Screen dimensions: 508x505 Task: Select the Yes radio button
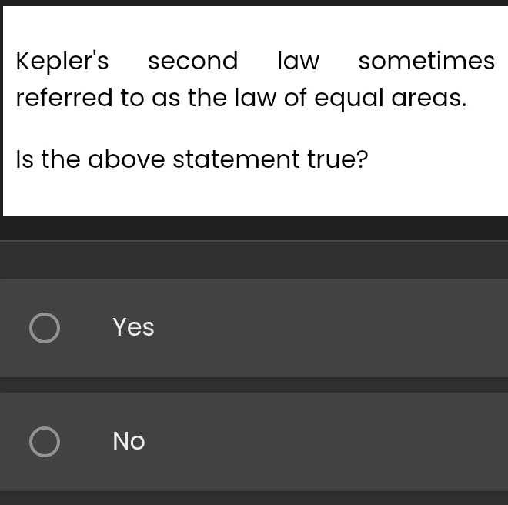pos(44,328)
